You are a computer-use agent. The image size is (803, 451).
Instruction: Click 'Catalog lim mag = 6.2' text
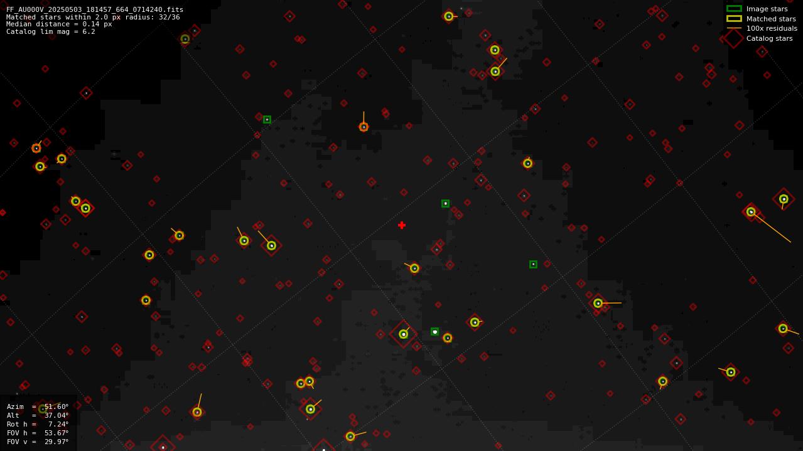click(51, 31)
